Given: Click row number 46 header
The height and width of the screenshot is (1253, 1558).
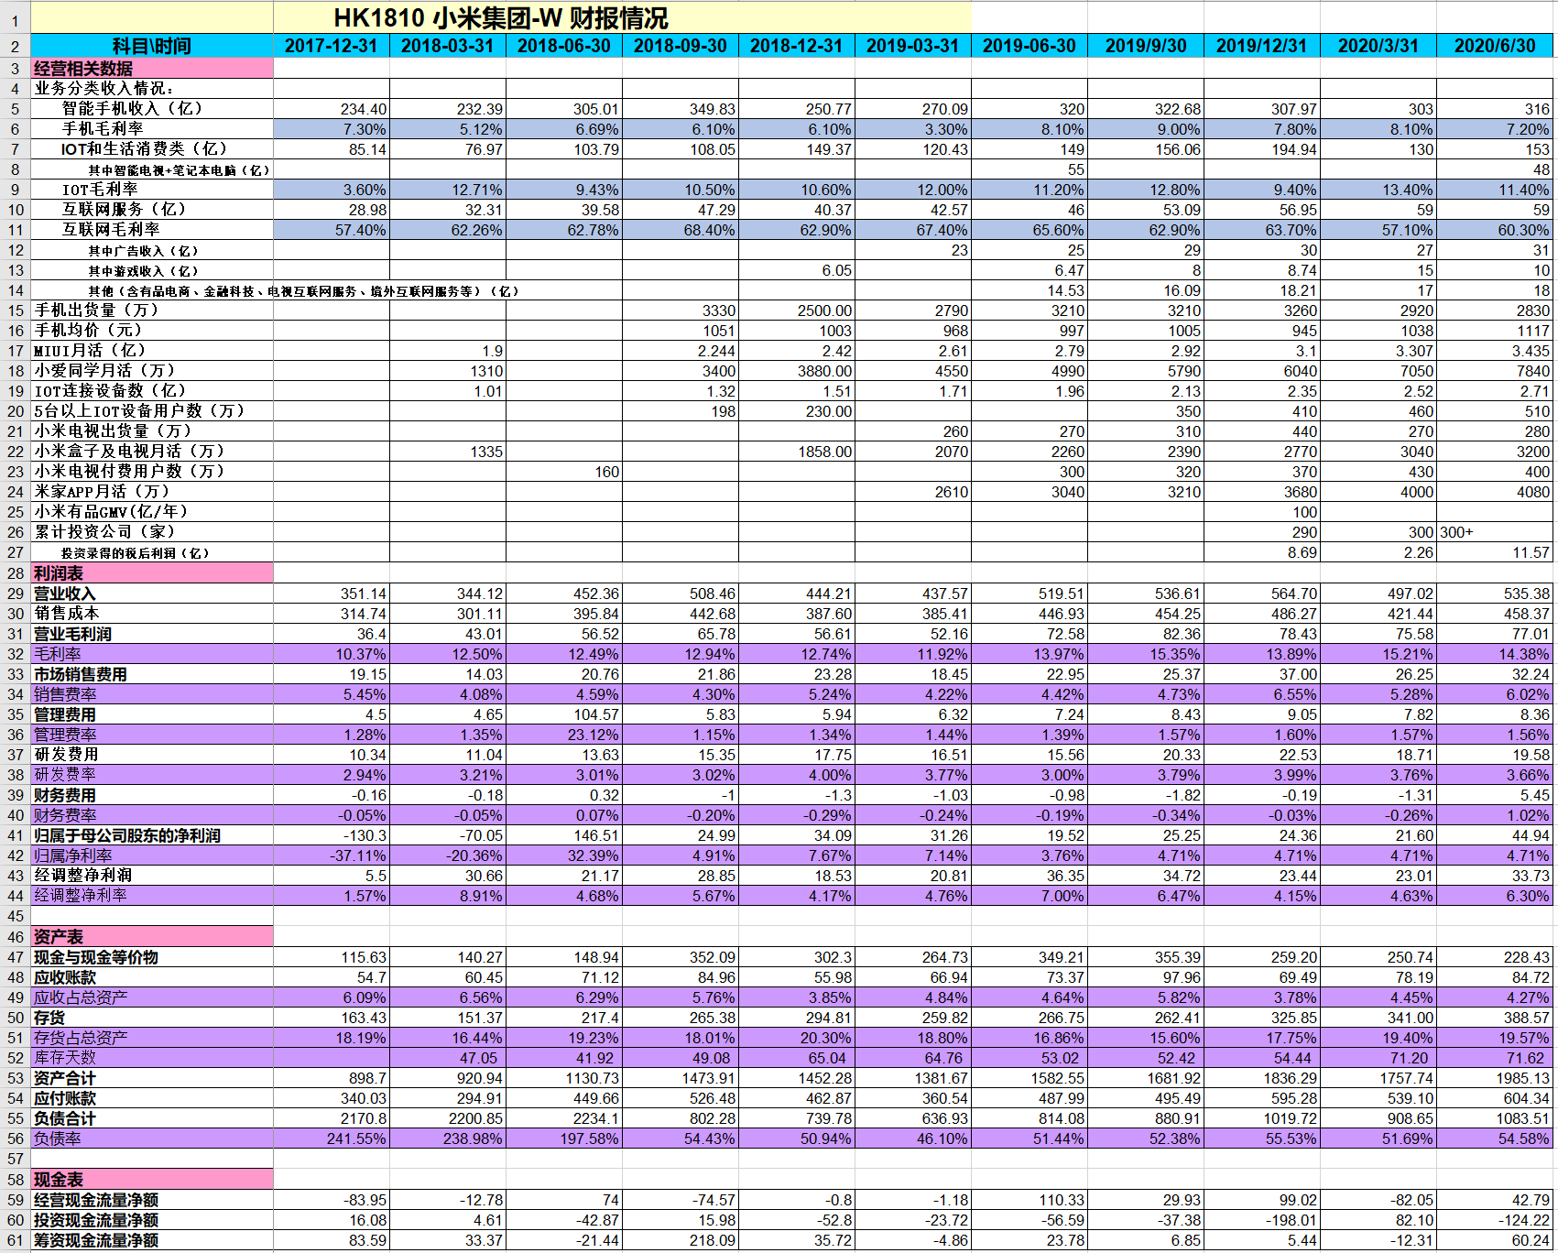Looking at the screenshot, I should point(16,937).
